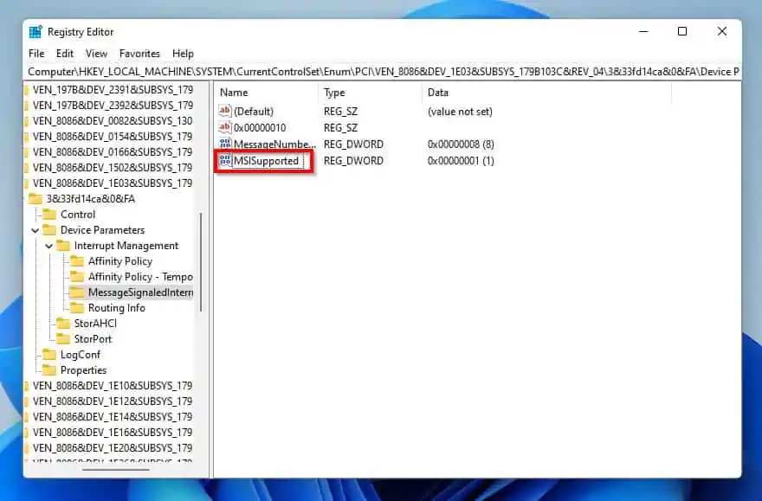Viewport: 762px width, 501px height.
Task: Select the Affinity Policy - Tempo folder icon
Action: click(77, 277)
